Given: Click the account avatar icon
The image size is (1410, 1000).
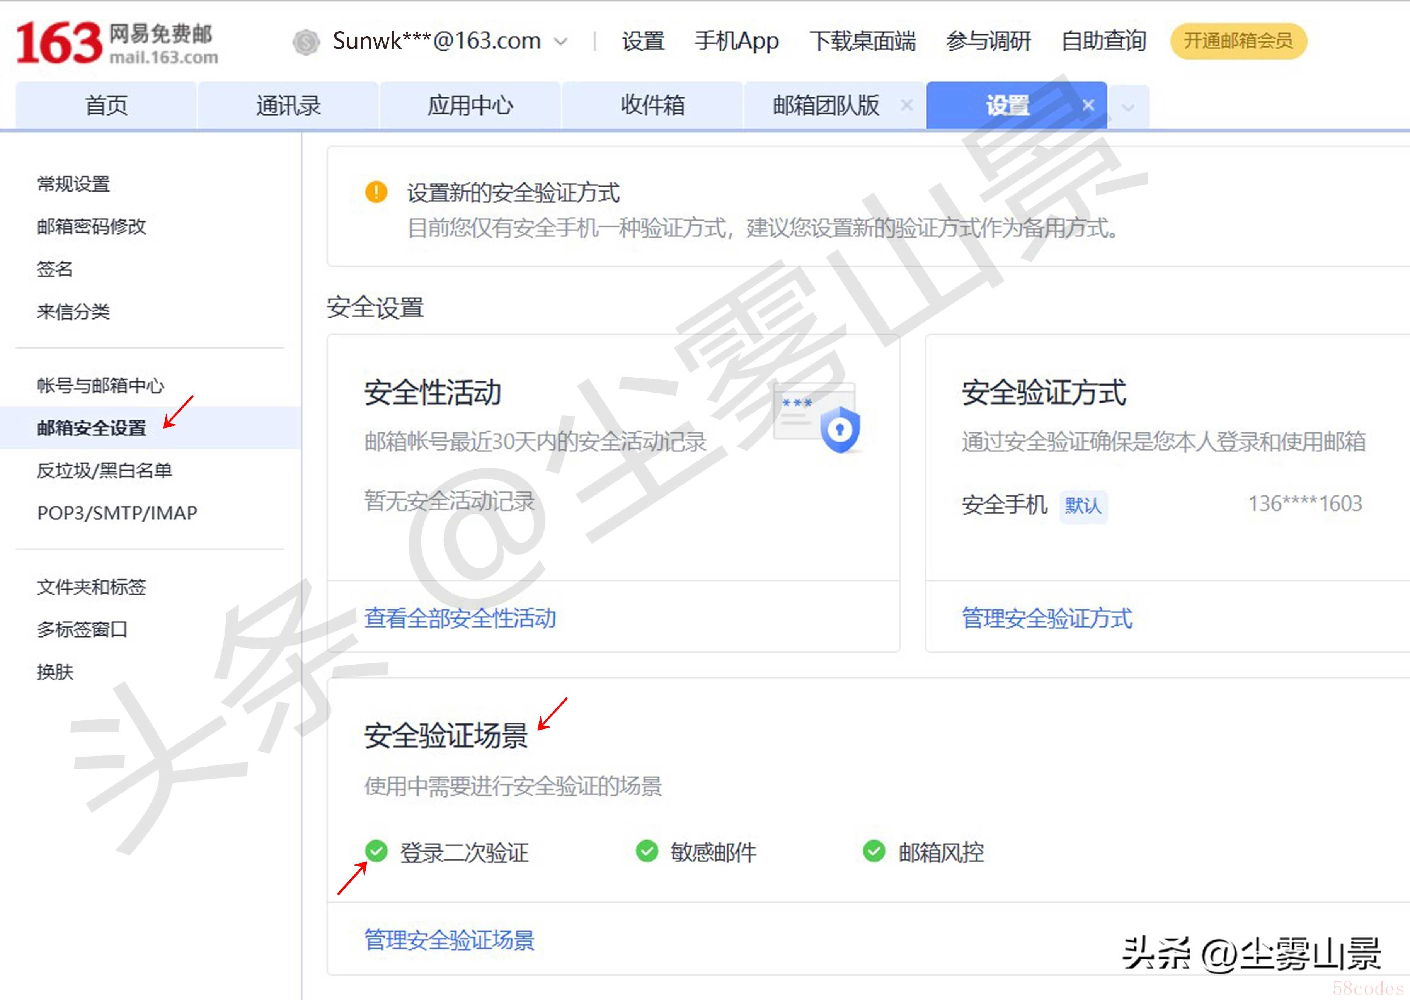Looking at the screenshot, I should pyautogui.click(x=305, y=42).
